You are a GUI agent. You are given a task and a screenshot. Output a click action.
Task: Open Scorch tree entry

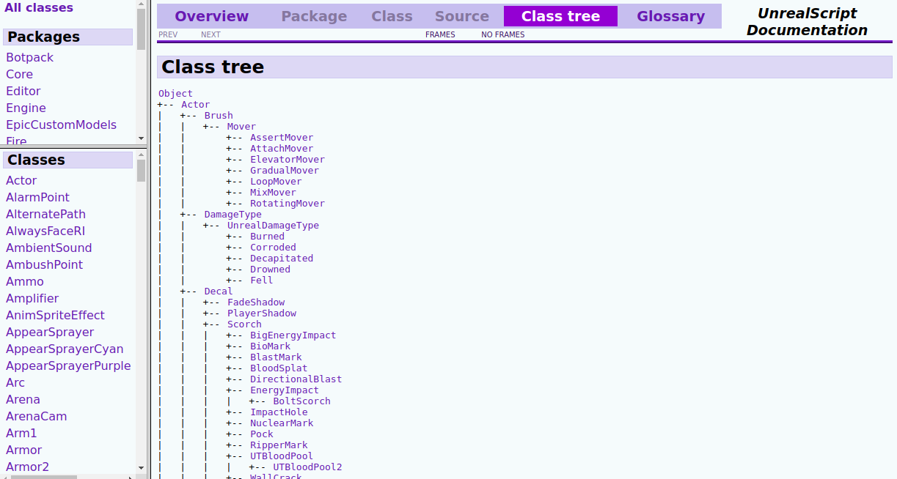tap(244, 324)
